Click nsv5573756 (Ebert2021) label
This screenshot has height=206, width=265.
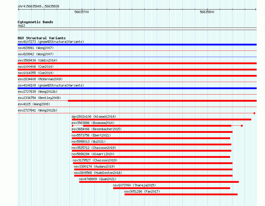coord(91,135)
